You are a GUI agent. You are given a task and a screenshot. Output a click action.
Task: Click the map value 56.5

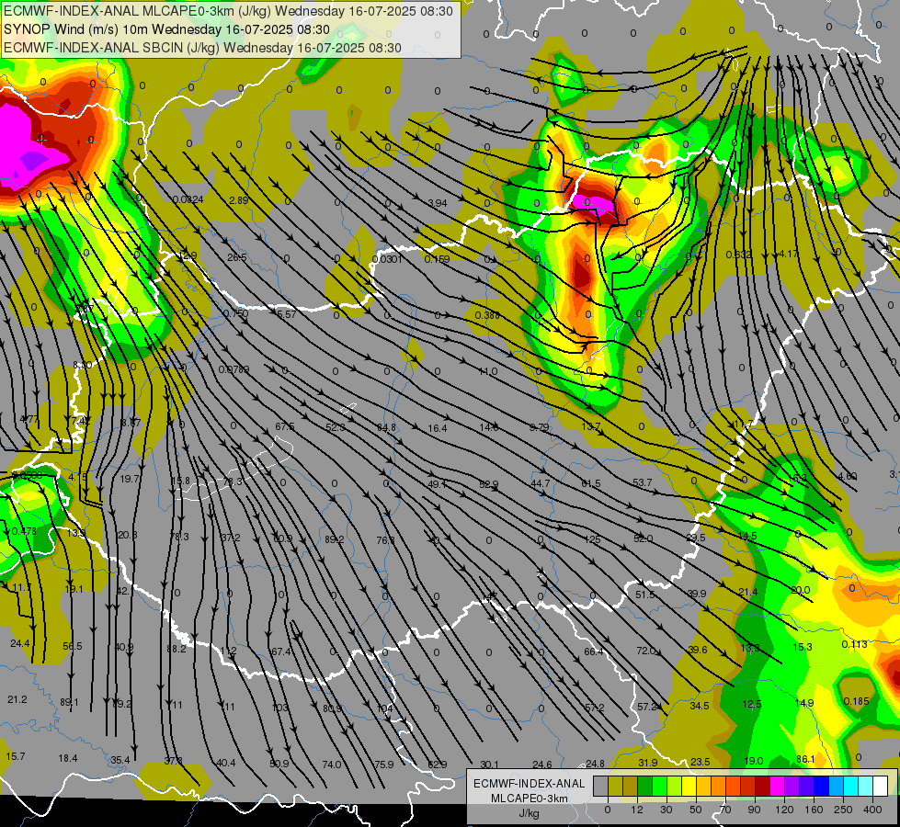point(73,646)
